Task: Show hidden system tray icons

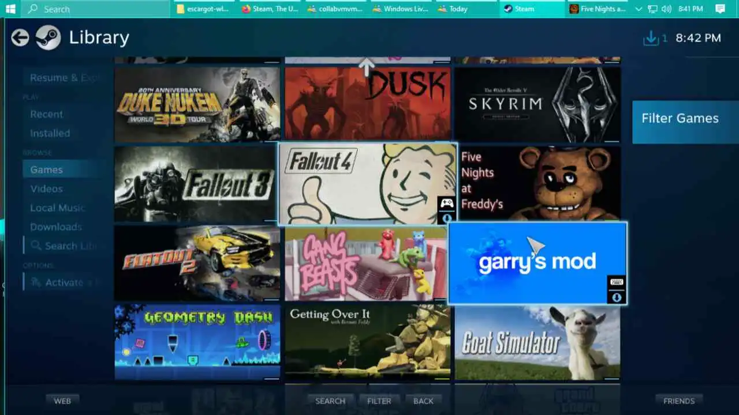Action: click(x=639, y=9)
